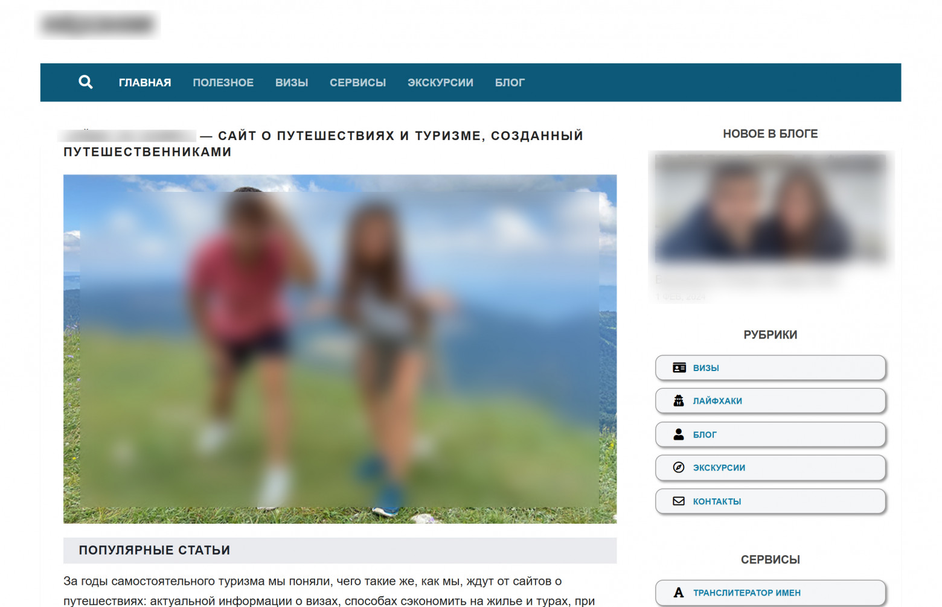Open the new blog post thumbnail
The image size is (942, 607).
[x=771, y=209]
